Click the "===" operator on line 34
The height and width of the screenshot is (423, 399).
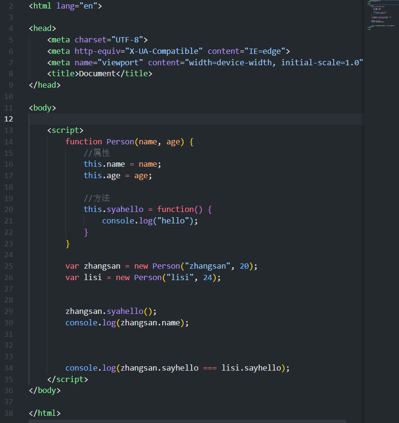[210, 368]
